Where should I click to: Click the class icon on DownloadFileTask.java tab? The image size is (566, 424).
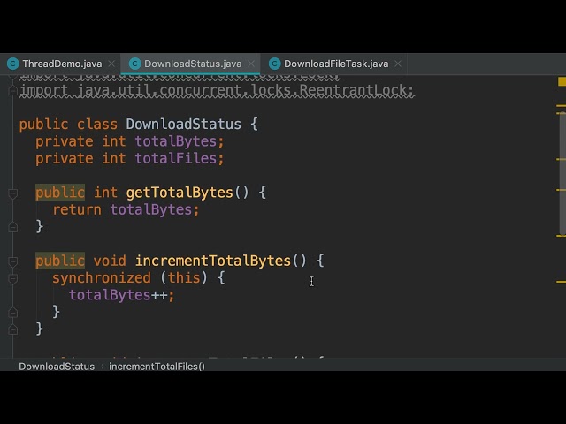click(274, 64)
